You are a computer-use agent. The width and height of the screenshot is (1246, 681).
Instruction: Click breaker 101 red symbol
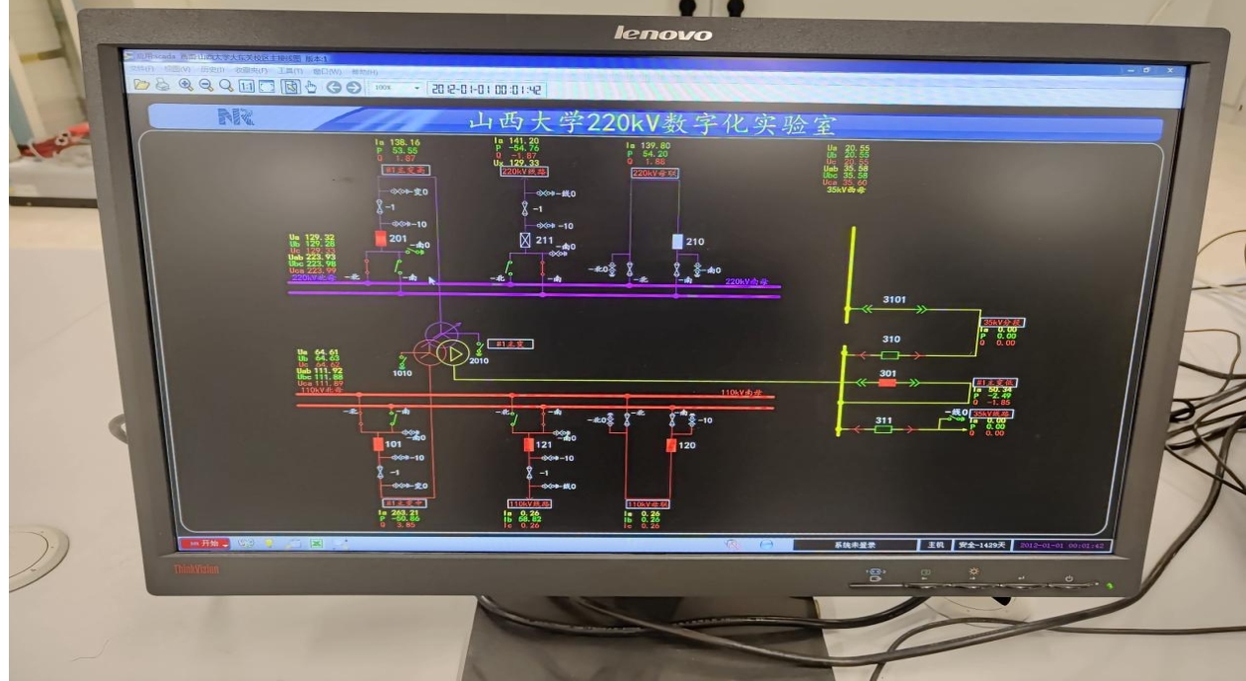click(x=377, y=444)
